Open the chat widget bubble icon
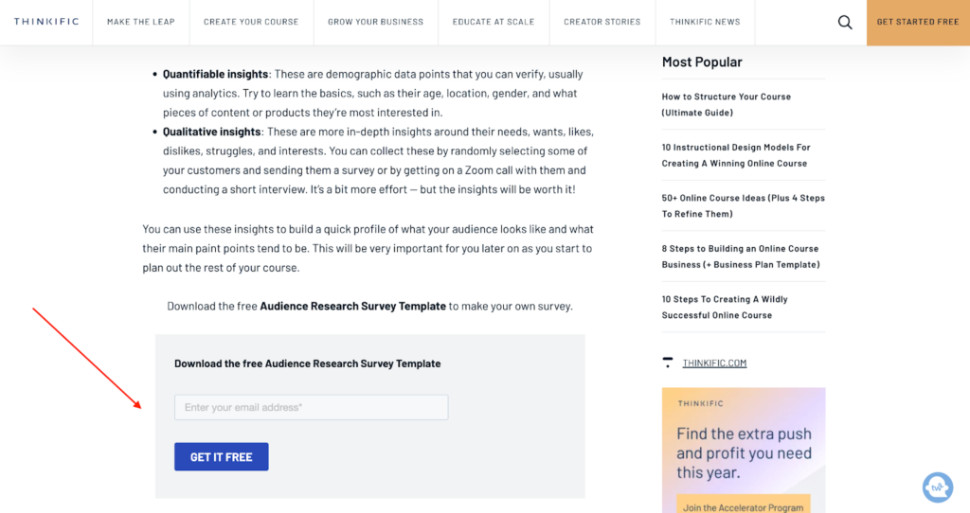The height and width of the screenshot is (513, 970). point(937,487)
